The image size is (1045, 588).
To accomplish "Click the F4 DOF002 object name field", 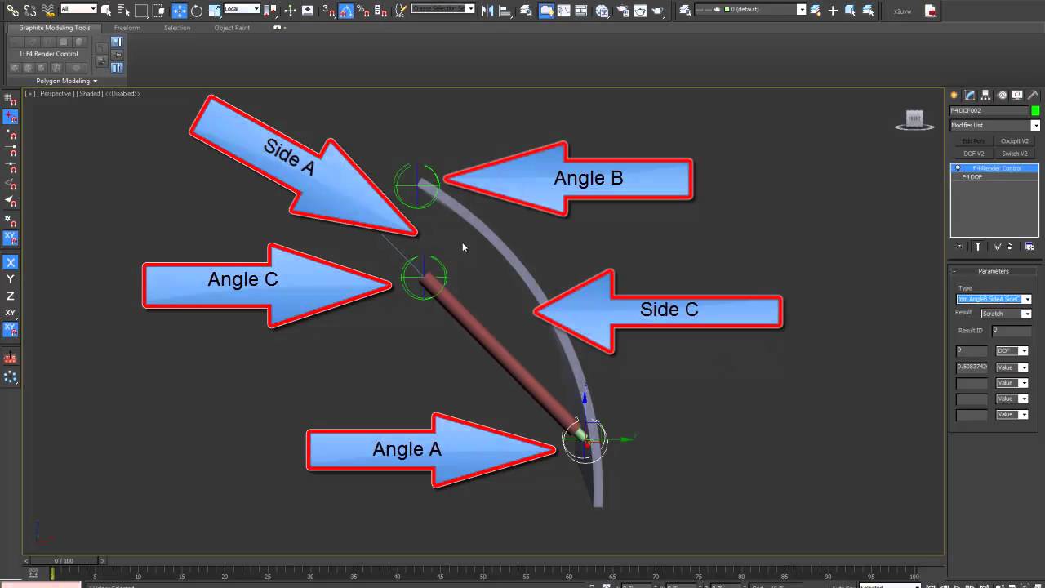I will pyautogui.click(x=989, y=110).
